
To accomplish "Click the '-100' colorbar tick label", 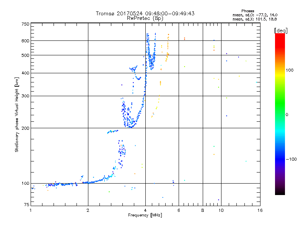I will point(291,159).
